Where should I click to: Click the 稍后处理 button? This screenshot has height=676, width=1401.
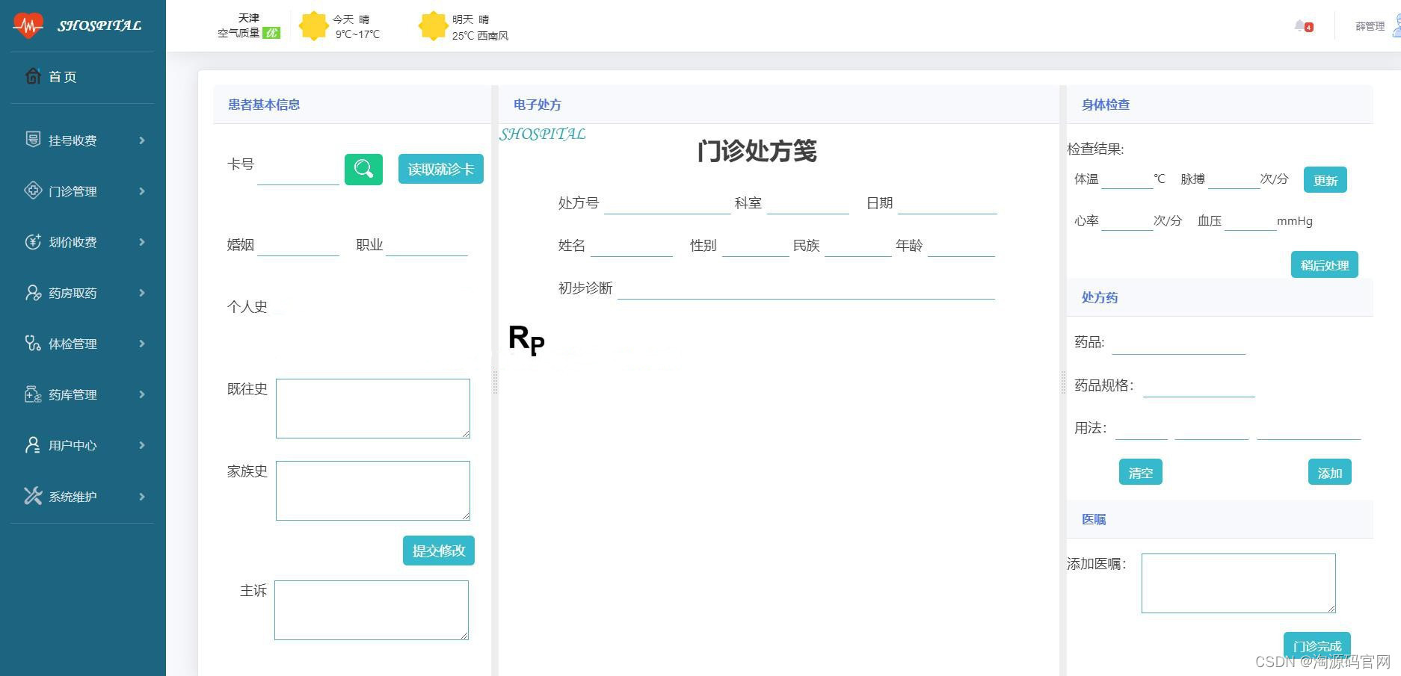(x=1325, y=264)
